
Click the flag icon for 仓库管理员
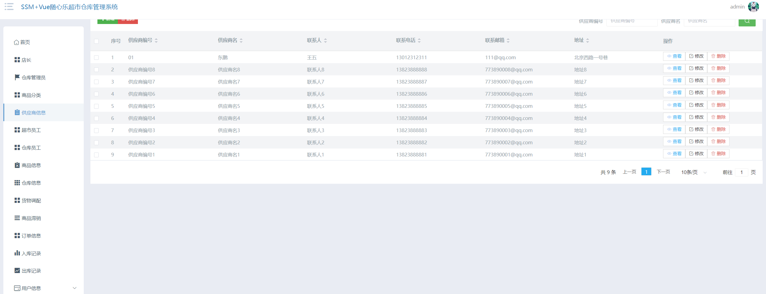click(x=17, y=77)
